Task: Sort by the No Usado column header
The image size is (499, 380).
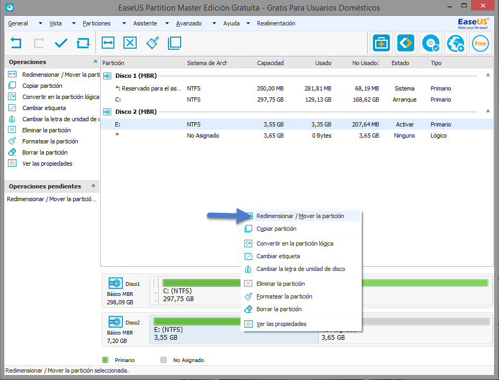Action: 357,63
